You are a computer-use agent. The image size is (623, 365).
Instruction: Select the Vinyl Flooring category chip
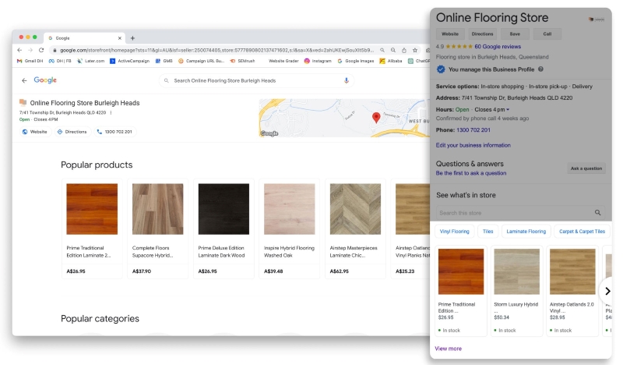click(x=455, y=232)
